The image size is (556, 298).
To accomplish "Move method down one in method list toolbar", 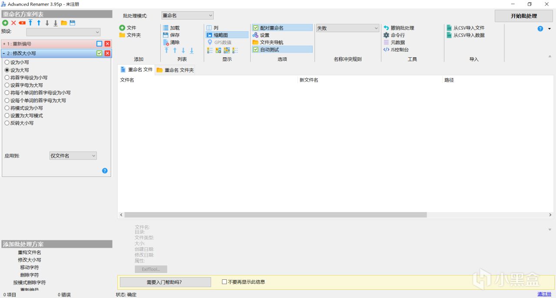I will [47, 23].
